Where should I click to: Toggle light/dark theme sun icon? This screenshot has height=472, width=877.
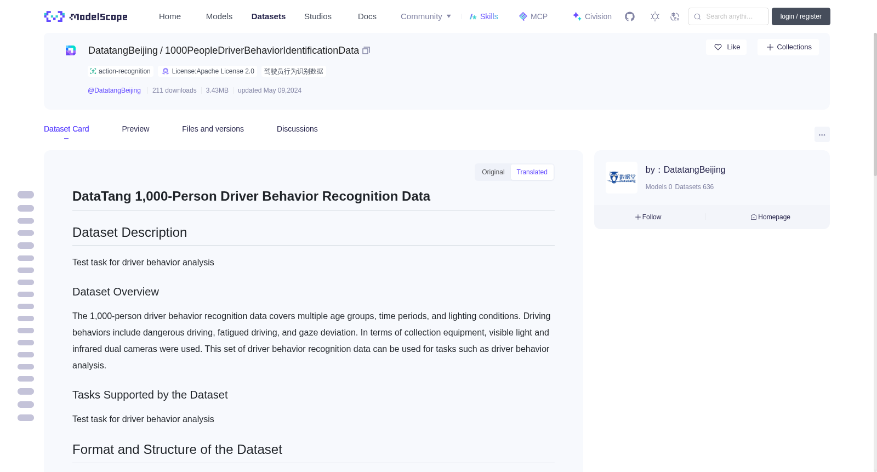coord(655,16)
